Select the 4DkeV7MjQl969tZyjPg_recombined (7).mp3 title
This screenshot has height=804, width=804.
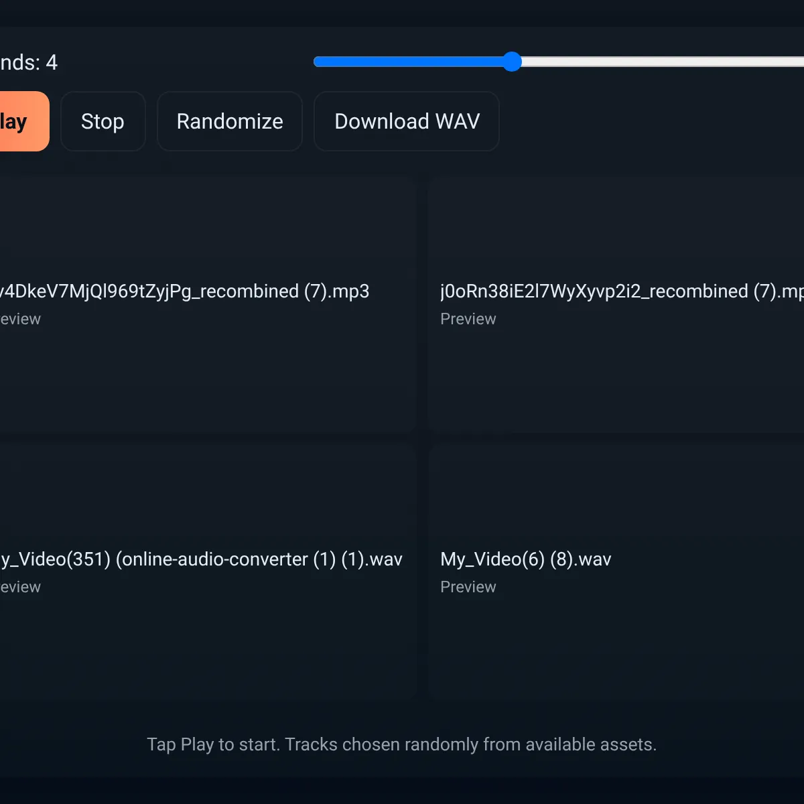[184, 291]
